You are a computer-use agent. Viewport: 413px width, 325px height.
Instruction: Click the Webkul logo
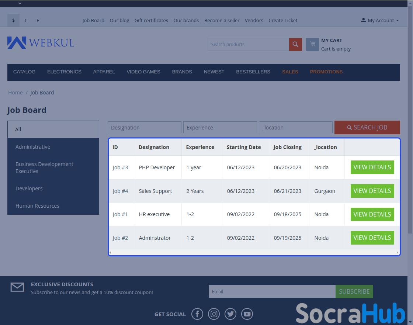[x=41, y=43]
